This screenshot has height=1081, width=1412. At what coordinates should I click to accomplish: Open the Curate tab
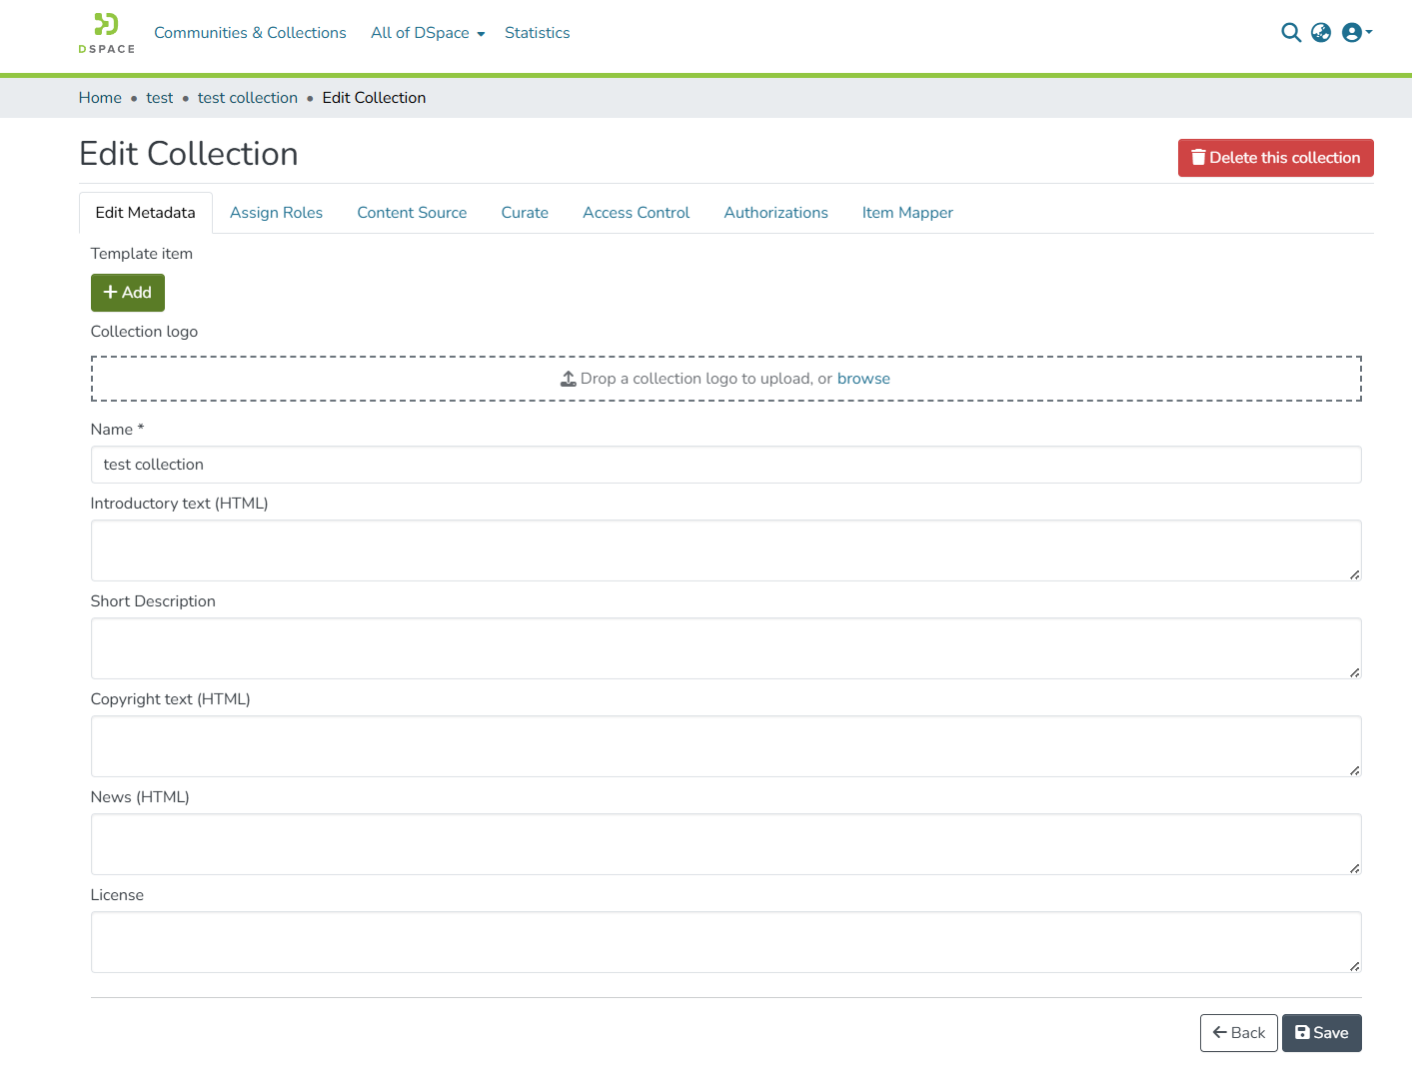click(525, 213)
